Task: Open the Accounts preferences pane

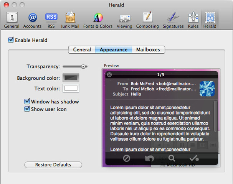Action: point(32,20)
